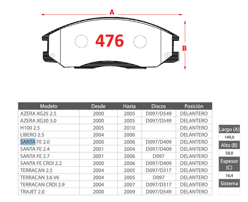Click the TERRACAN CRDI 2.9 model cell
The width and height of the screenshot is (248, 202).
coord(49,184)
